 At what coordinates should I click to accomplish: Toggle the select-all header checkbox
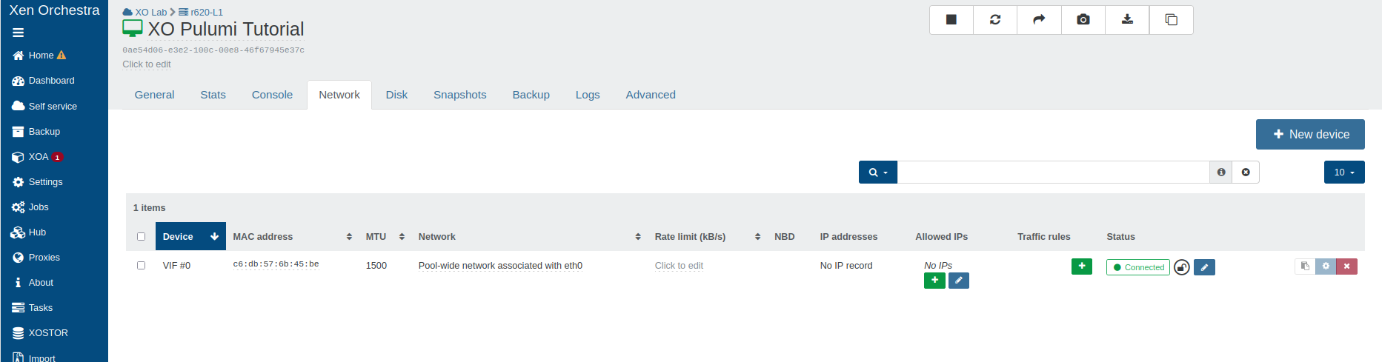point(141,237)
